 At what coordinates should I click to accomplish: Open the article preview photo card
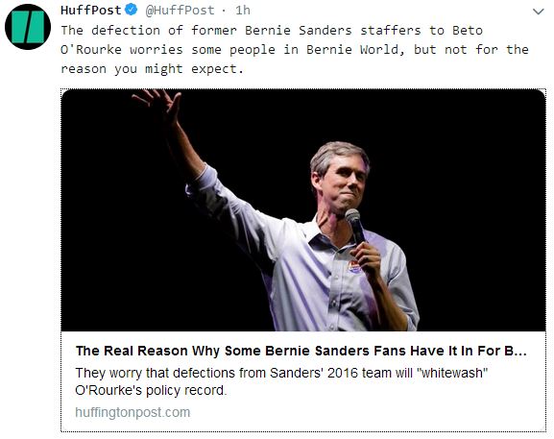(303, 210)
